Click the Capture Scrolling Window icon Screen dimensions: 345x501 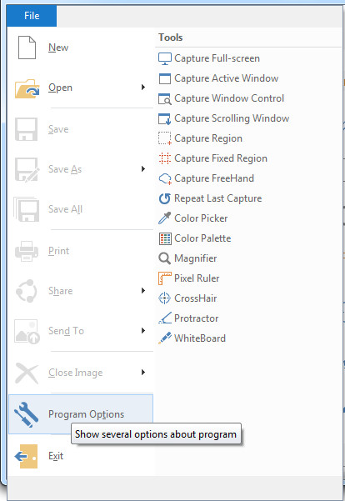click(165, 118)
